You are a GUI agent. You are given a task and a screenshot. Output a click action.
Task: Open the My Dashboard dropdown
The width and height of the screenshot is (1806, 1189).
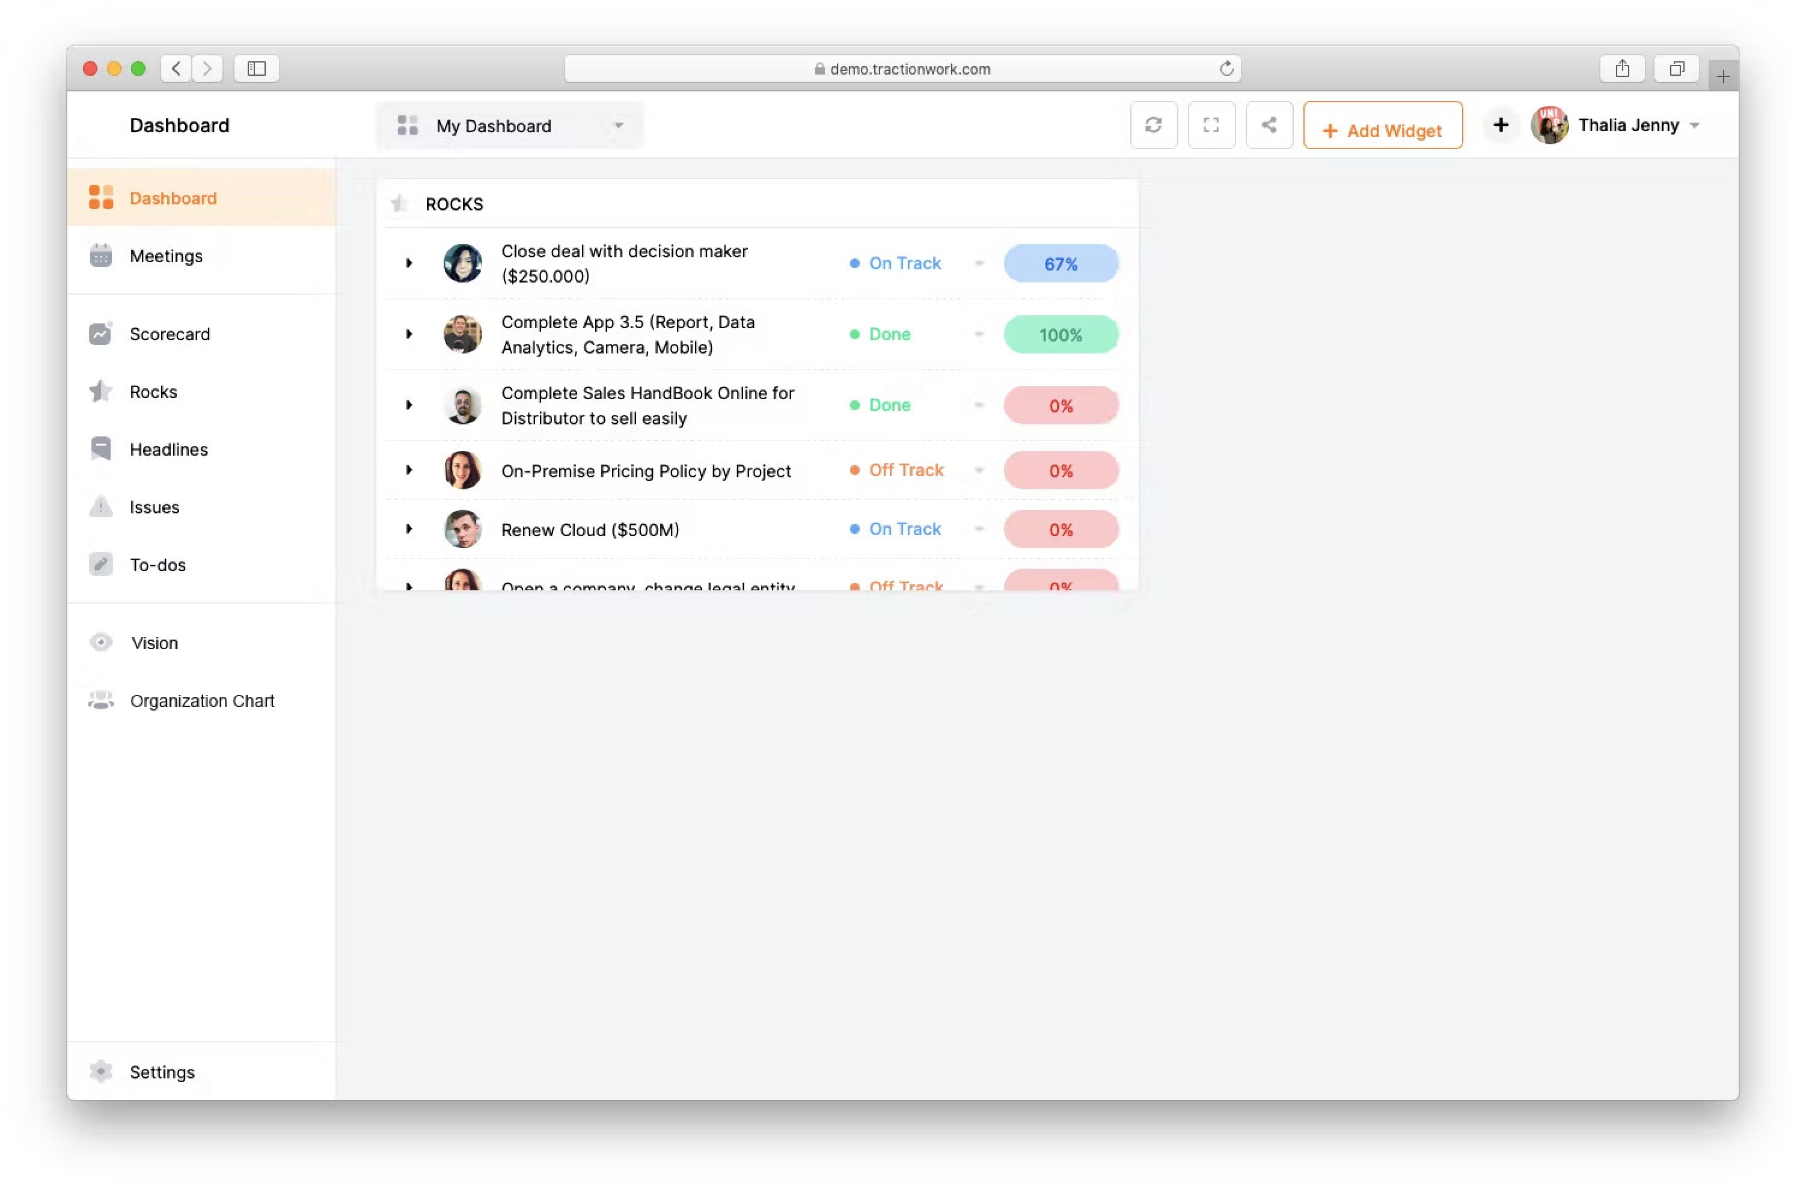(x=510, y=126)
